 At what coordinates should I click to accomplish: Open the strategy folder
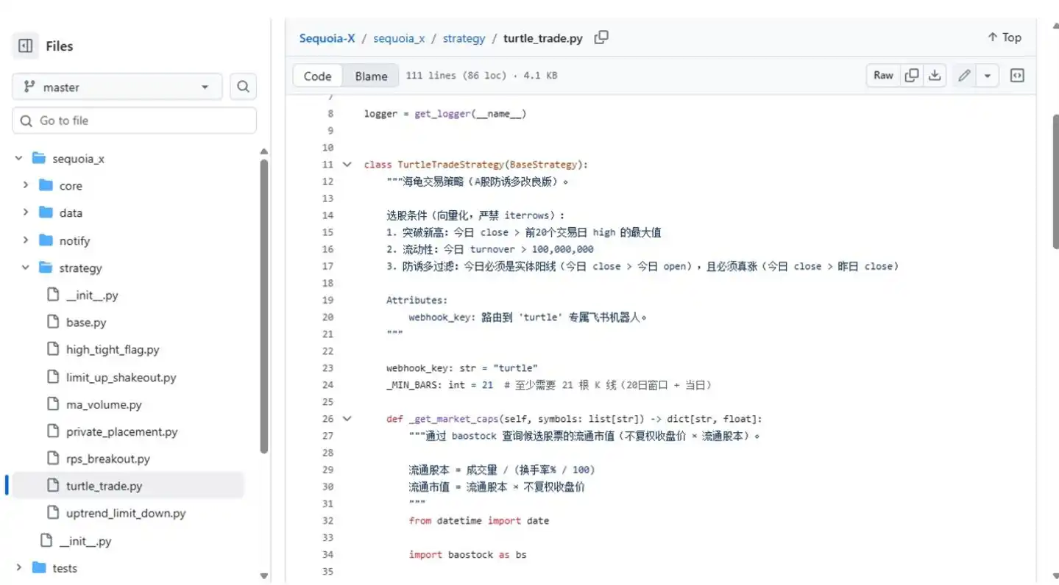pyautogui.click(x=80, y=268)
